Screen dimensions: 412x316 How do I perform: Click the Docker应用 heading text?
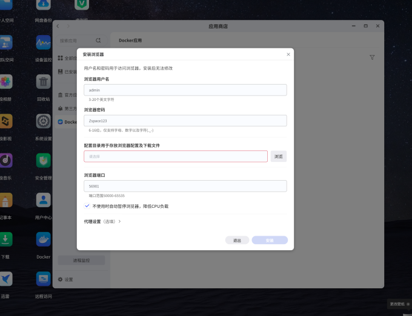click(130, 40)
